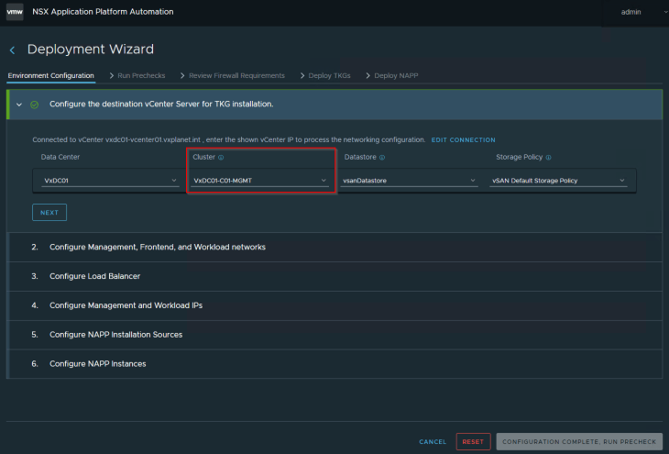Go to the Deploy TKGs tab
The image size is (669, 454).
pyautogui.click(x=329, y=75)
